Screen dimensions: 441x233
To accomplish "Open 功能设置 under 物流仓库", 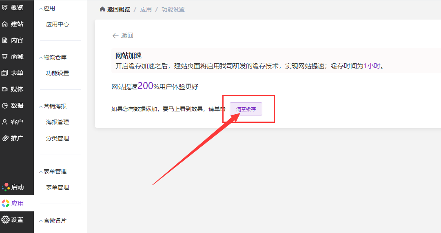I will [x=58, y=73].
